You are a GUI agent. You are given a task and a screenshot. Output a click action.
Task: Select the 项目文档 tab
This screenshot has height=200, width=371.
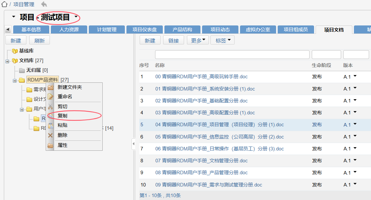pyautogui.click(x=334, y=30)
